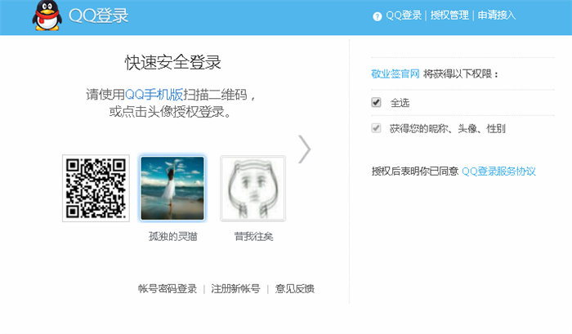The height and width of the screenshot is (334, 572).
Task: Switch to 帐号密码登录
Action: (168, 288)
